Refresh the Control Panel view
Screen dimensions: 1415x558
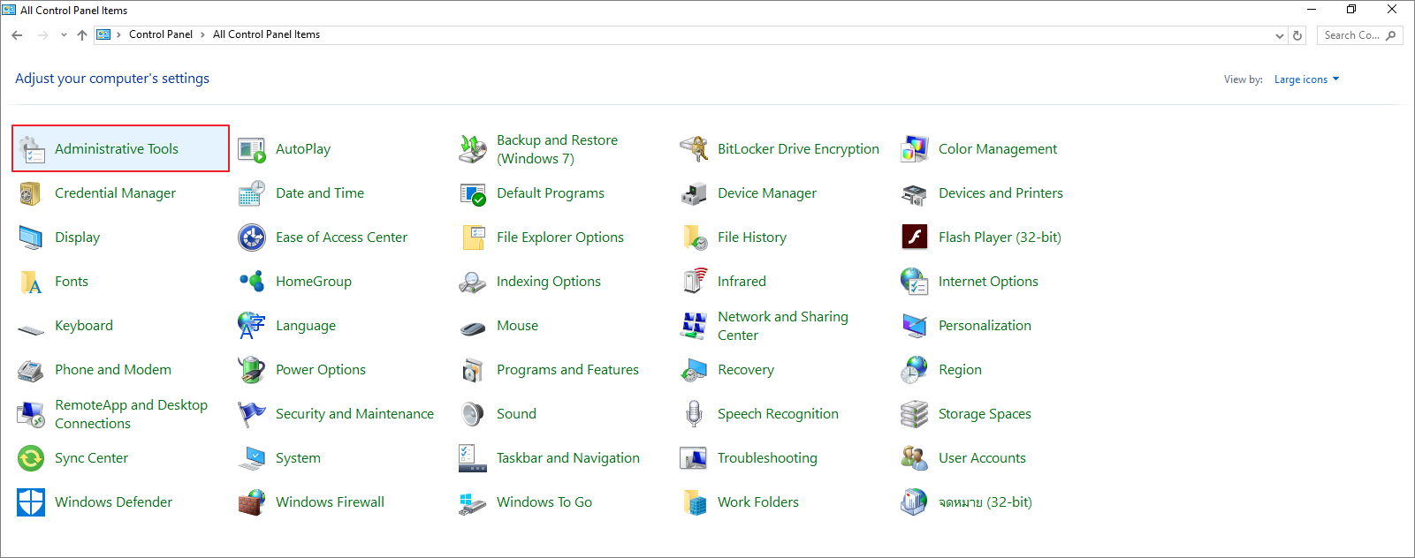click(x=1297, y=35)
